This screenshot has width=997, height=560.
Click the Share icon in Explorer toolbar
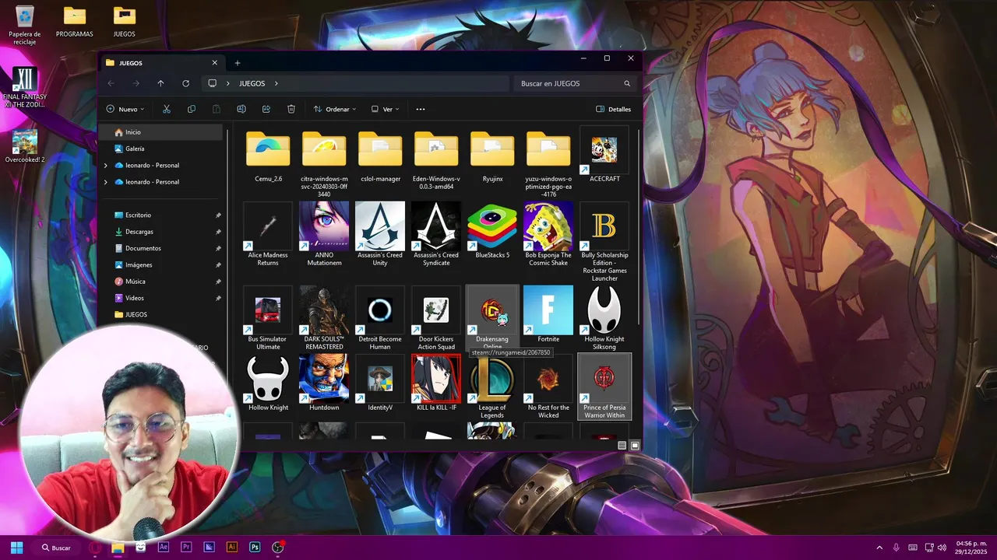click(x=266, y=109)
